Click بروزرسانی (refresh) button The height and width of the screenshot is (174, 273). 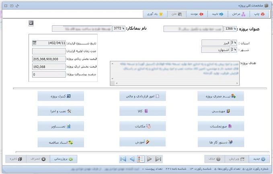[x=64, y=159]
